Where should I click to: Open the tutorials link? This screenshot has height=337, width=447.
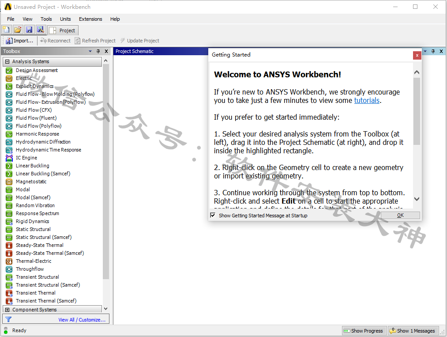367,100
